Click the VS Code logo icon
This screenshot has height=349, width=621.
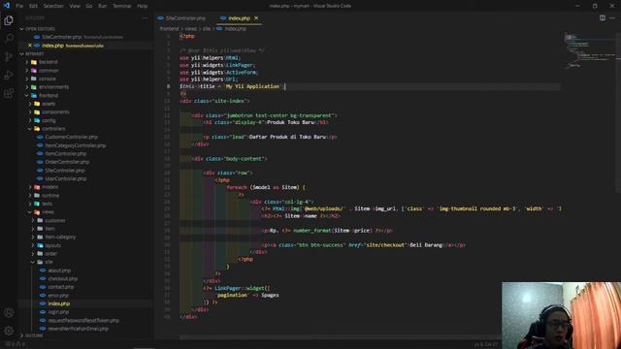7,6
